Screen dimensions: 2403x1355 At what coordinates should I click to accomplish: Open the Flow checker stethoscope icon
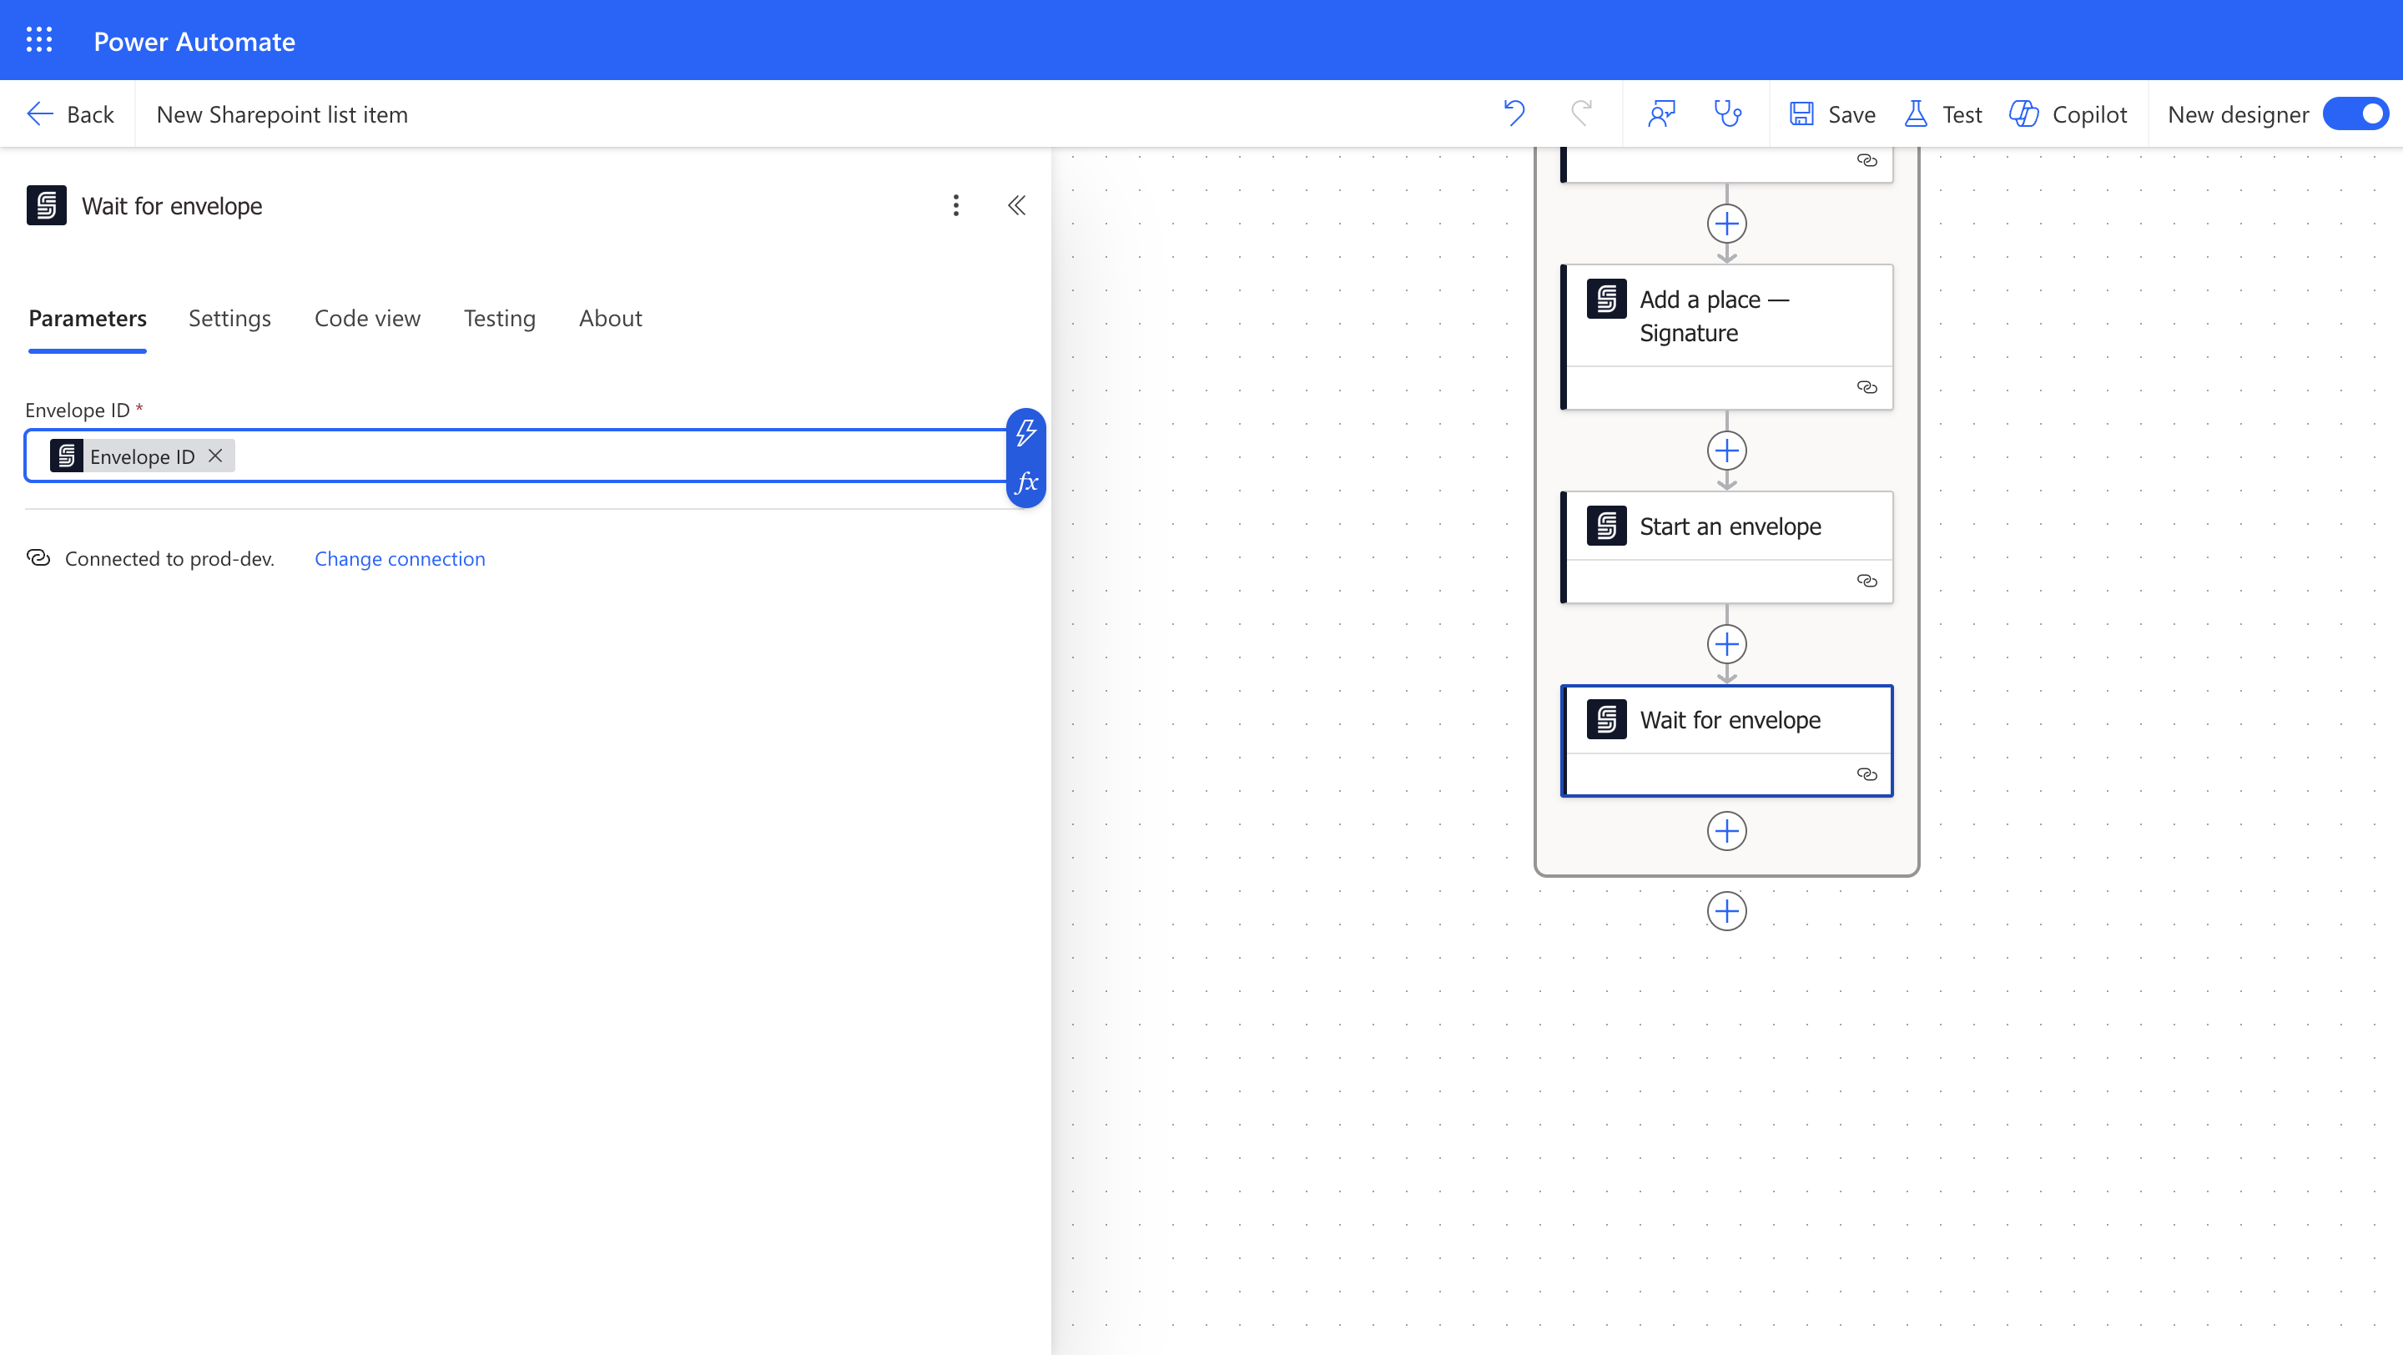pos(1728,113)
